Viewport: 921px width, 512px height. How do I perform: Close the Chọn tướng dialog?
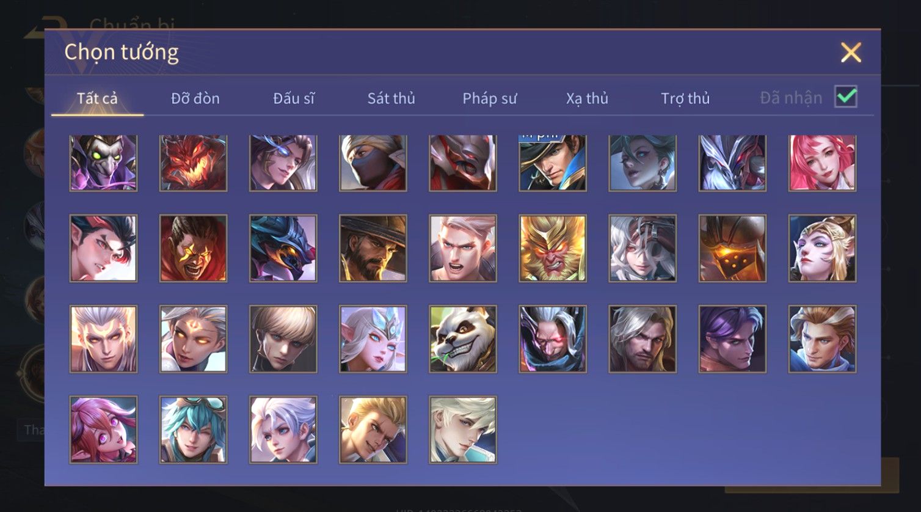point(851,53)
